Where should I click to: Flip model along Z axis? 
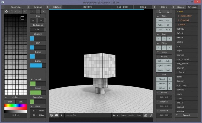169,48
